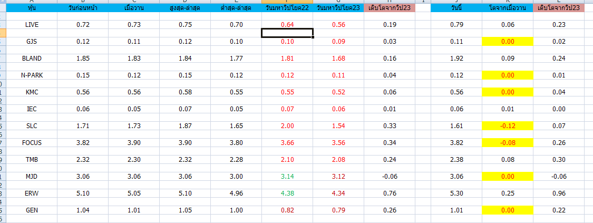Select the วันมหาวิปโยค22 header cell
The image size is (593, 223).
point(287,7)
